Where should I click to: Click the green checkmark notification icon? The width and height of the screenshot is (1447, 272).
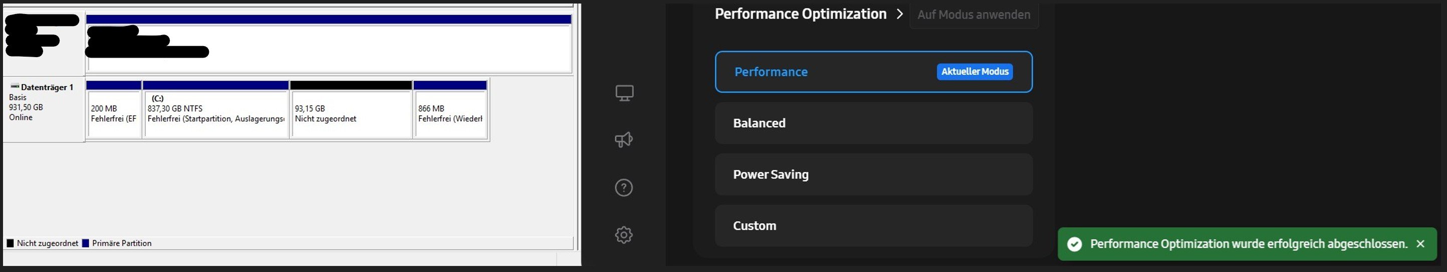(1075, 244)
